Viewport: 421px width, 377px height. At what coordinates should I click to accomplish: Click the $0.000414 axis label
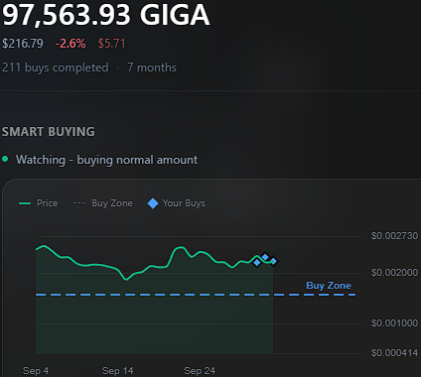click(x=394, y=353)
